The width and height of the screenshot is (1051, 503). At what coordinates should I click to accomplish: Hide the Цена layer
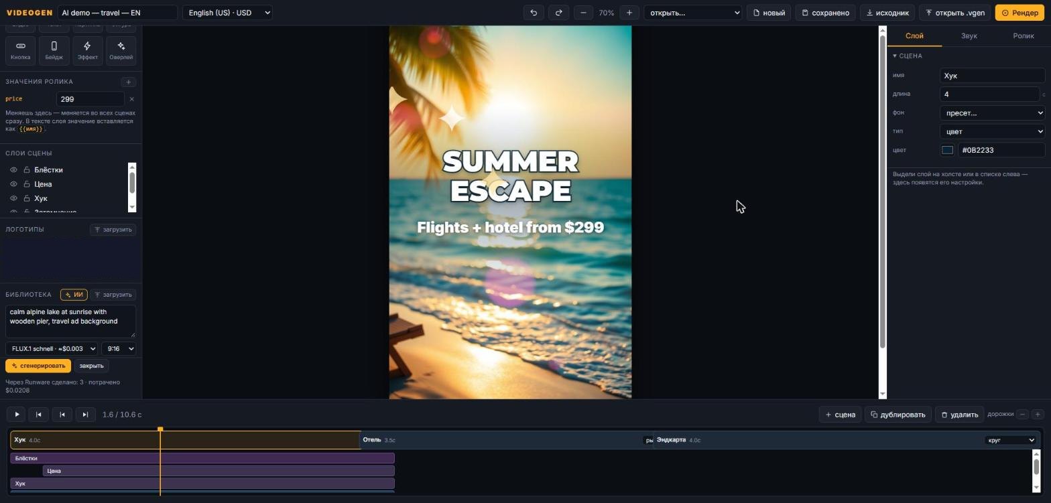pyautogui.click(x=13, y=184)
